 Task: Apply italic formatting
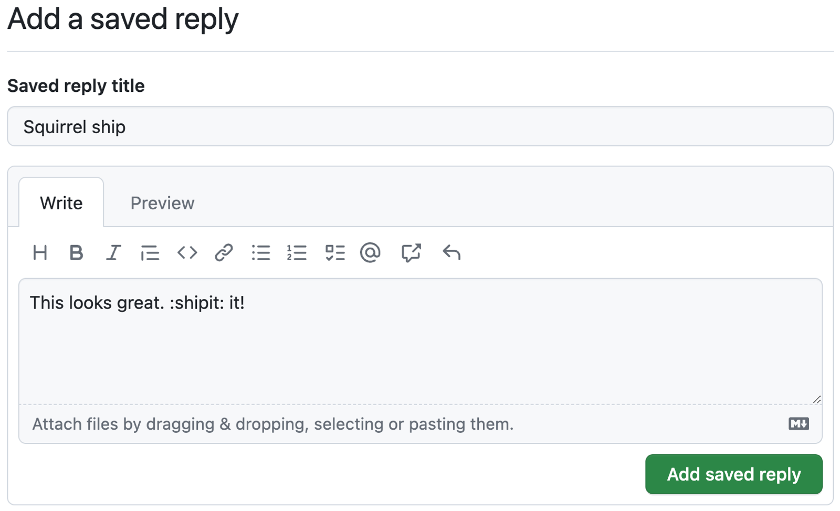pos(113,253)
